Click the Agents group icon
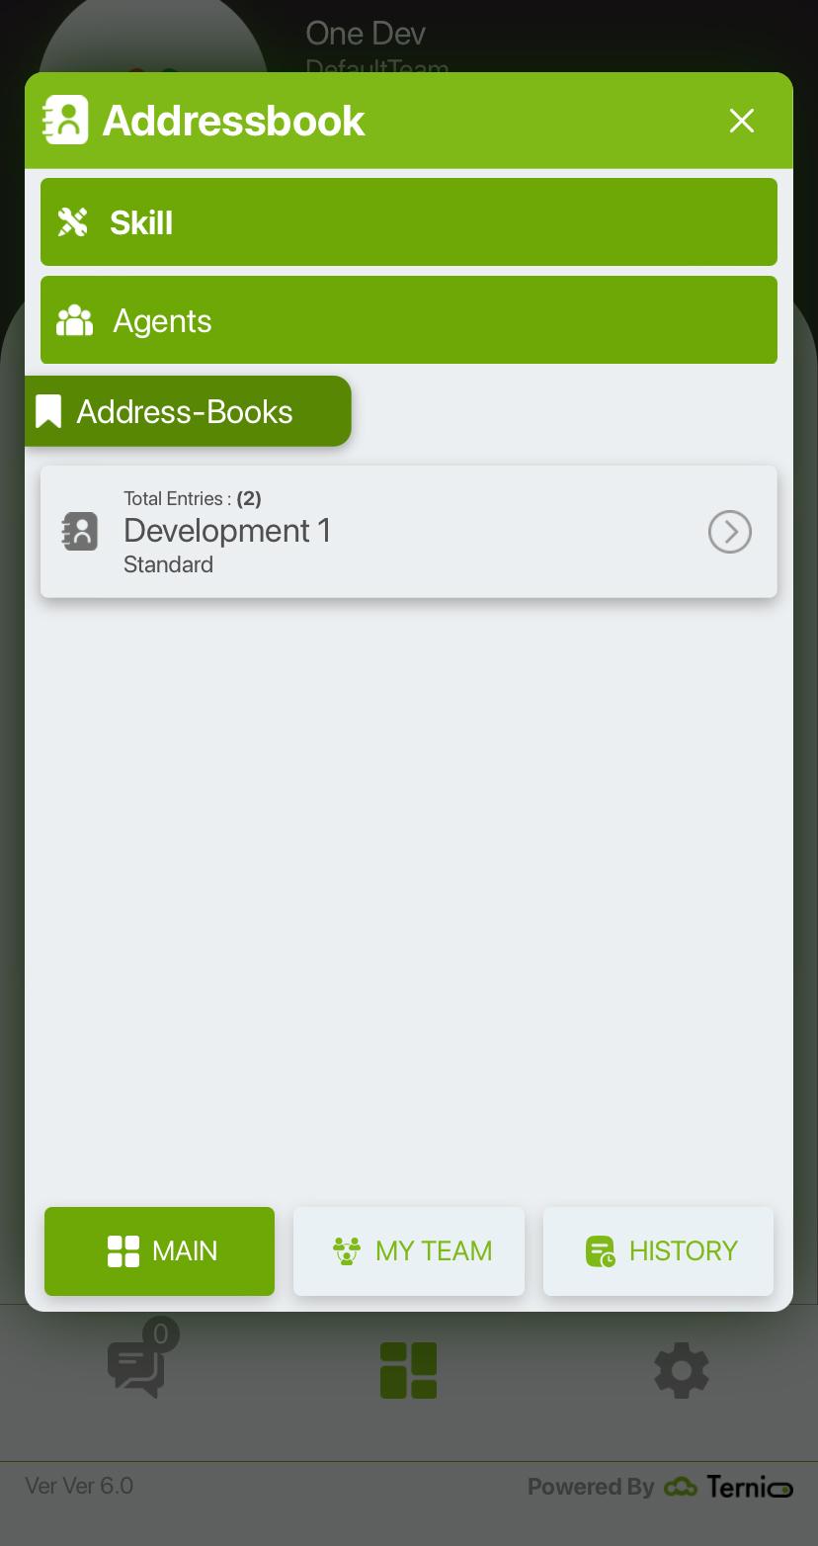This screenshot has height=1546, width=818. pos(74,320)
